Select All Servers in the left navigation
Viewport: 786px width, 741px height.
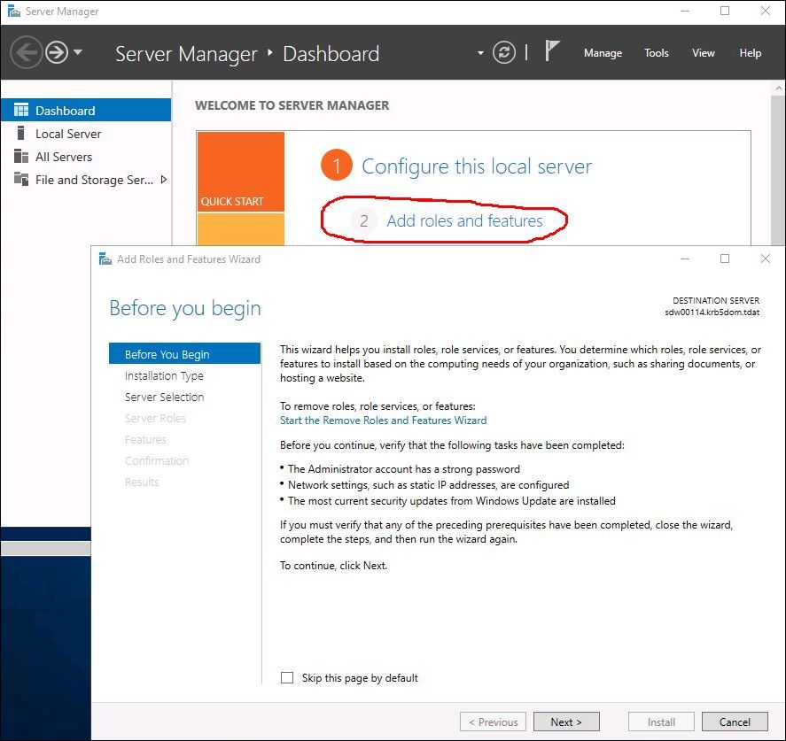click(86, 157)
